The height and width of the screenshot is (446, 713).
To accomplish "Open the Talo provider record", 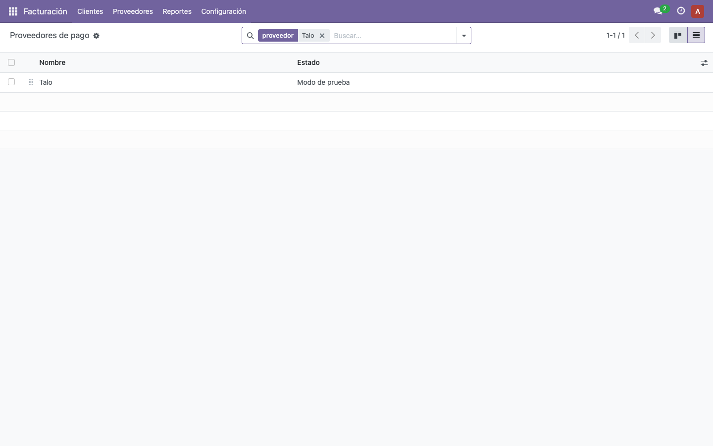I will click(46, 82).
